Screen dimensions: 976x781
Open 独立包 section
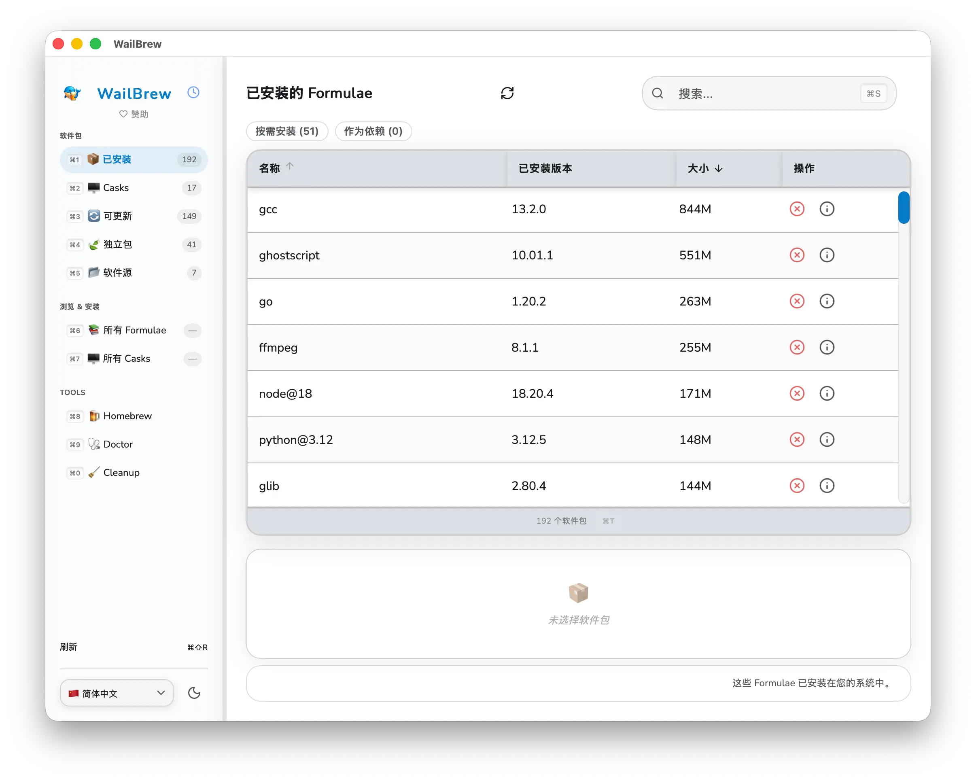pos(134,244)
